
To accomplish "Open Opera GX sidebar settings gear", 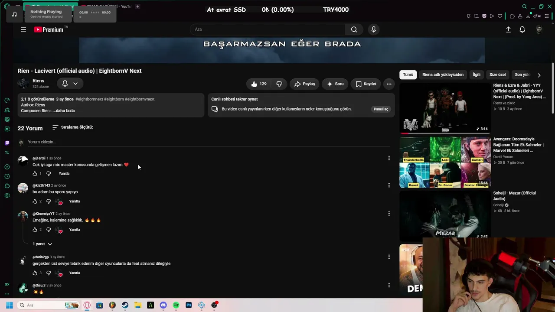I will click(x=7, y=195).
